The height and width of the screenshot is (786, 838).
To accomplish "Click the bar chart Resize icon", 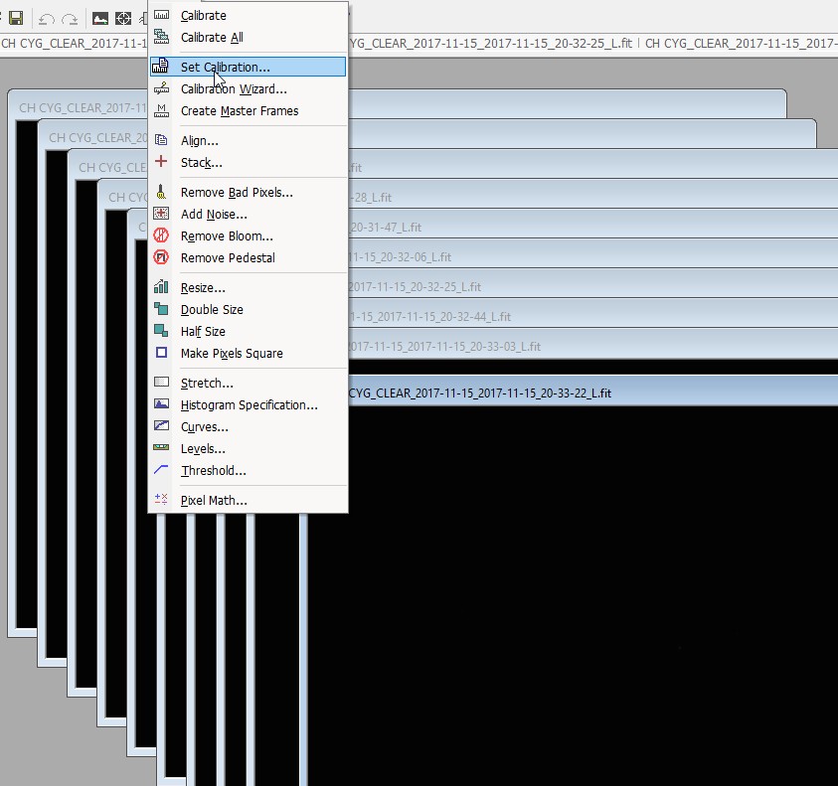I will tap(161, 287).
